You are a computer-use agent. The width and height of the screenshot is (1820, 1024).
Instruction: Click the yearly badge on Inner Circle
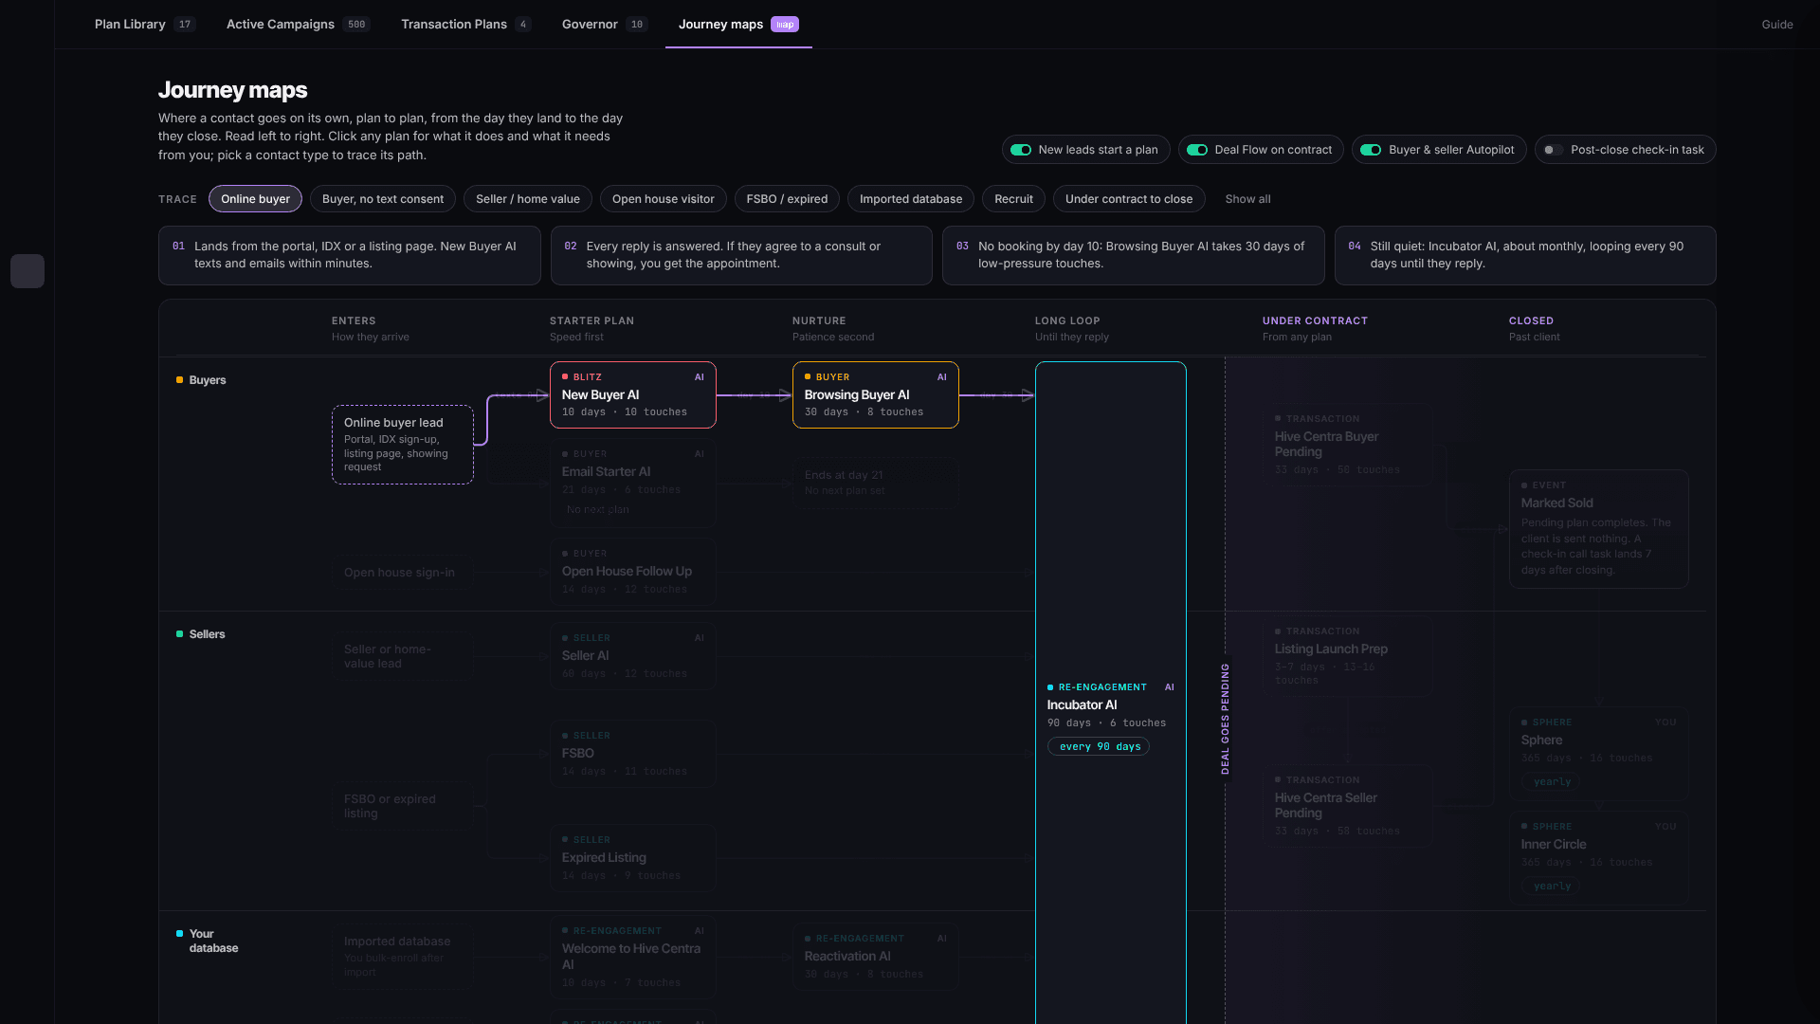point(1552,887)
